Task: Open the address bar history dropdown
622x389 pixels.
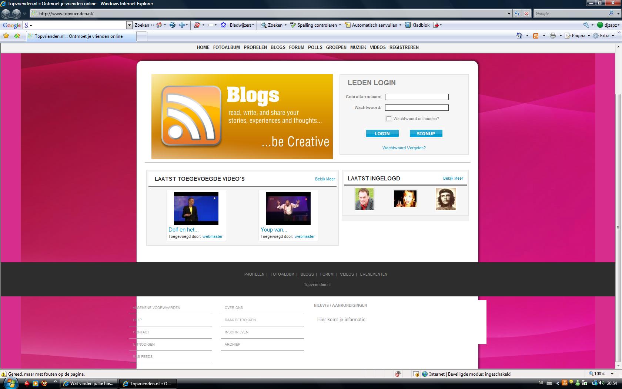Action: [x=509, y=14]
